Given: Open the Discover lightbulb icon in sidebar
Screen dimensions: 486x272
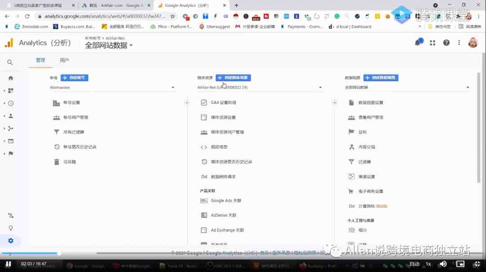Looking at the screenshot, I should tap(10, 228).
